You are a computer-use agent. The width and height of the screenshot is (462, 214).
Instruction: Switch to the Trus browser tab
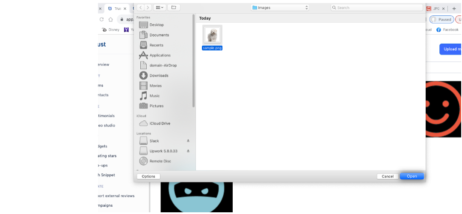pos(118,9)
